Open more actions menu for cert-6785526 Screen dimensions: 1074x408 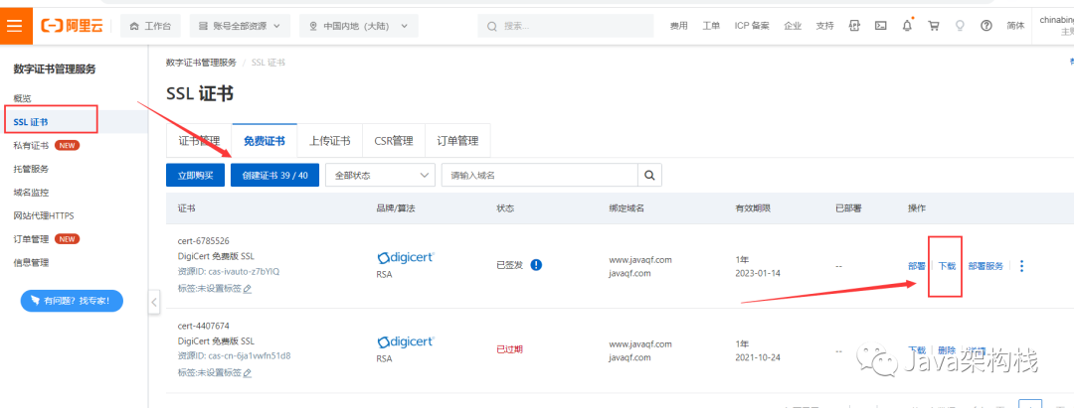pyautogui.click(x=1022, y=266)
